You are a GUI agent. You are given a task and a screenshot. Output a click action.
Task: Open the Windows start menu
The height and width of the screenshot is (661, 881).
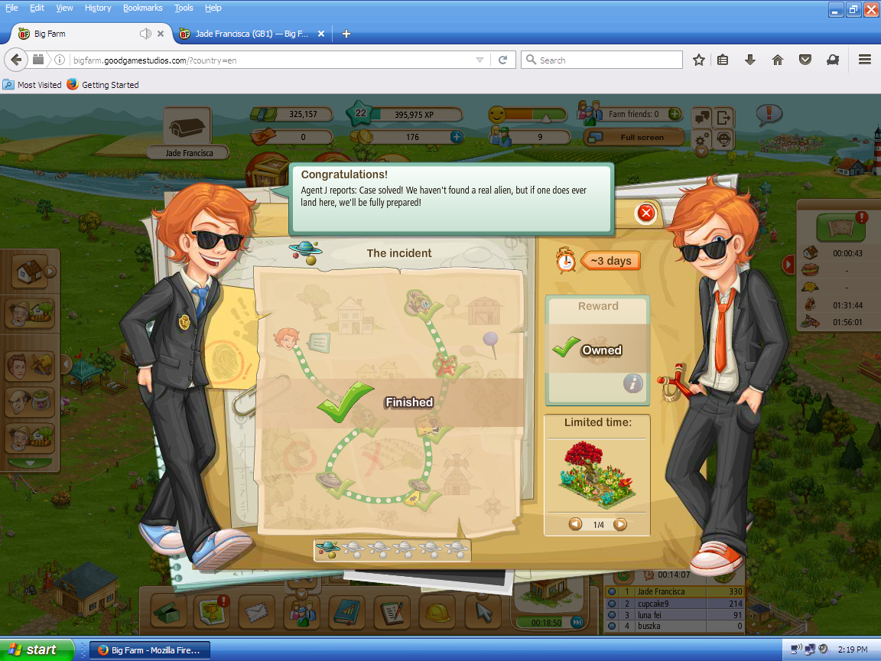point(37,650)
